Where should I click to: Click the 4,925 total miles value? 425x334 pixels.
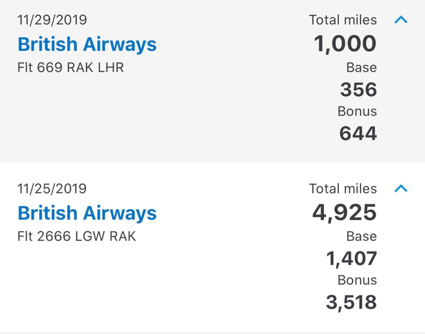(344, 213)
